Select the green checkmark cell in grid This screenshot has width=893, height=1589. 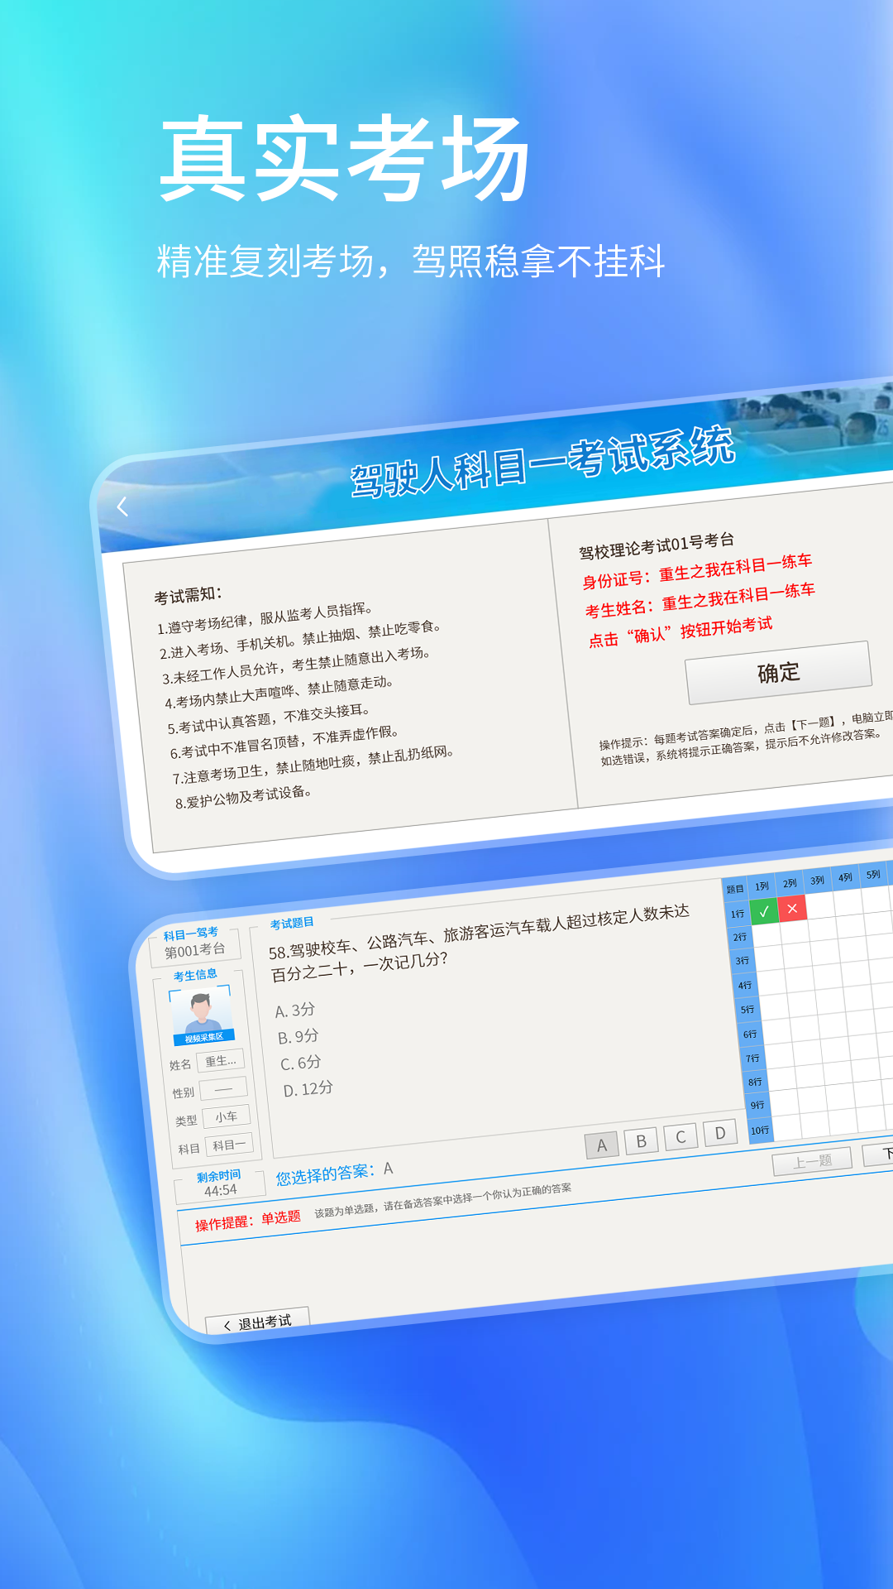764,911
